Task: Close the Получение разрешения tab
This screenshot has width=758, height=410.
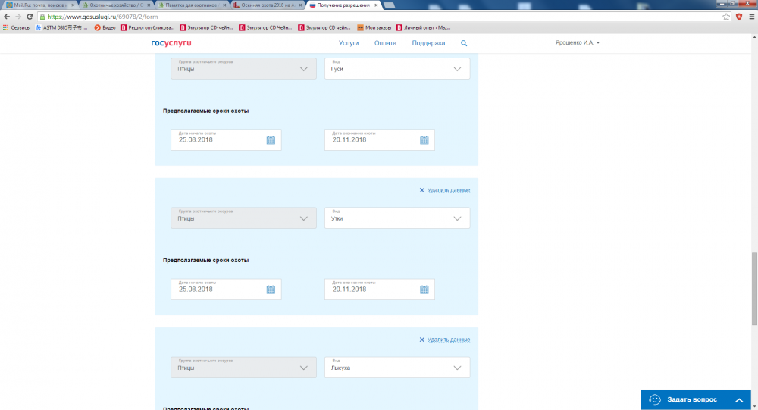Action: [x=376, y=5]
